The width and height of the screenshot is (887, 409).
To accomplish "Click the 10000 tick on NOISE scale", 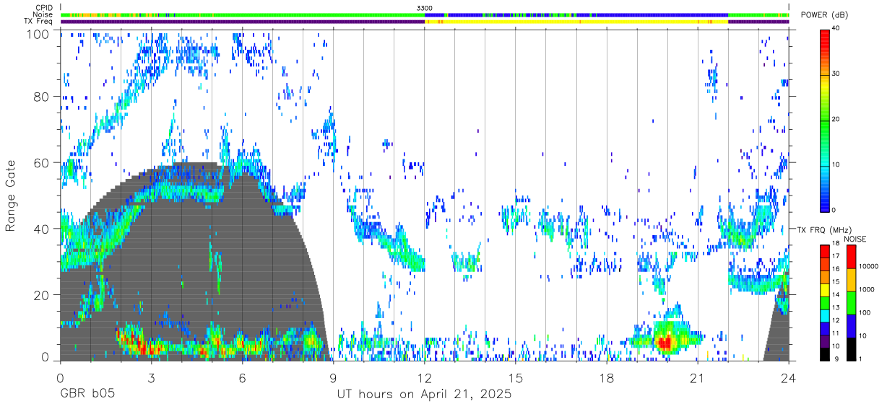I will pos(869,268).
